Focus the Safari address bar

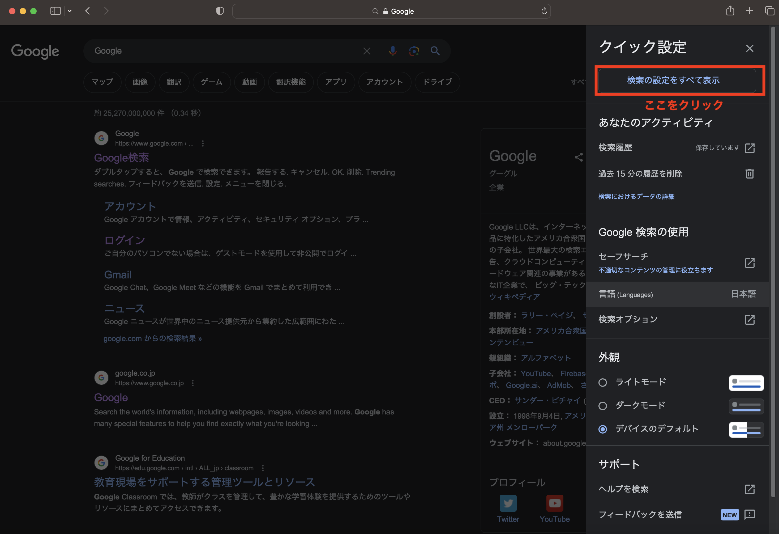pos(391,11)
